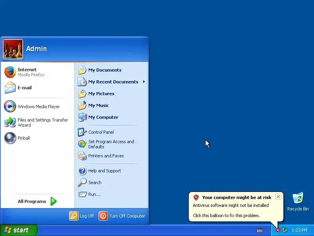Image resolution: width=314 pixels, height=236 pixels.
Task: Click the red Turn Off Computer power icon
Action: (103, 216)
